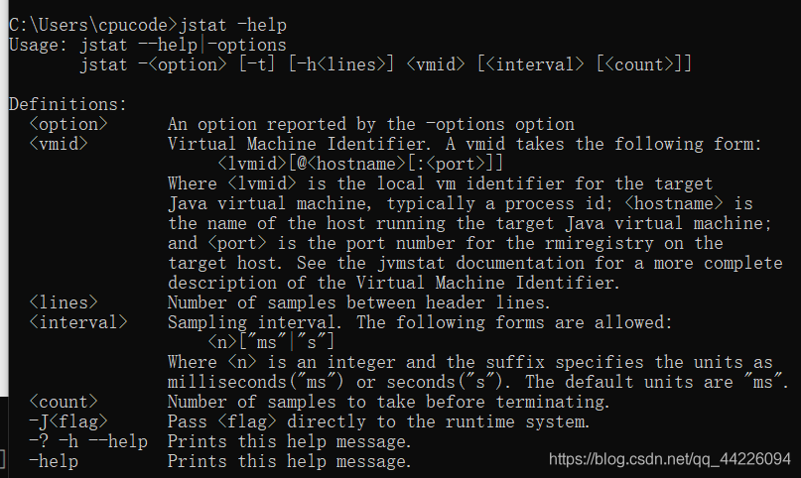The image size is (801, 478).
Task: Click the "-? -h --help" option text
Action: [x=88, y=441]
